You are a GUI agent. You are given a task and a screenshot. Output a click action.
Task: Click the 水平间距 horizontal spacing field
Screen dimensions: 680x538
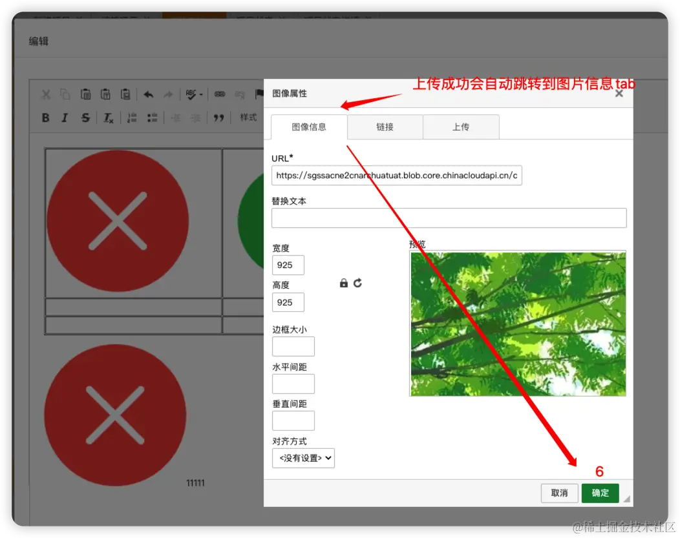293,384
